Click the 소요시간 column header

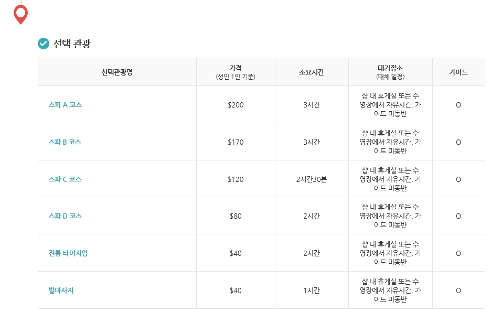pyautogui.click(x=312, y=72)
